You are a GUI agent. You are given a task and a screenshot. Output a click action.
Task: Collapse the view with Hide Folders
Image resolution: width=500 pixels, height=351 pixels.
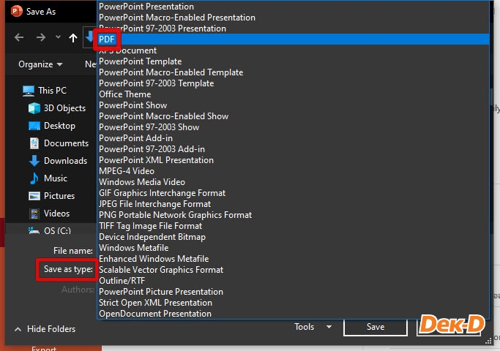45,329
